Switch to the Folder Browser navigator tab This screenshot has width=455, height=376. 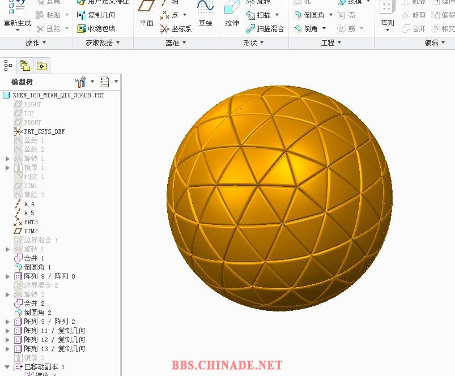pyautogui.click(x=25, y=66)
